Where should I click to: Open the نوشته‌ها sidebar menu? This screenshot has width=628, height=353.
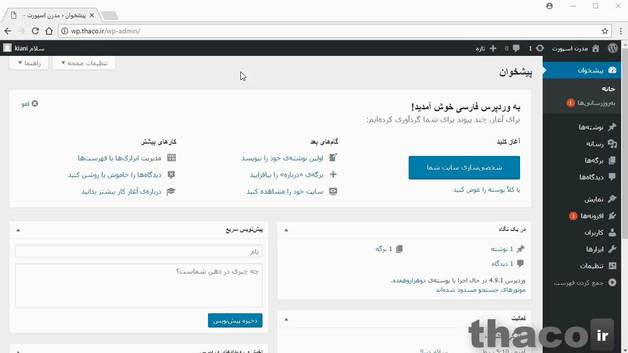pyautogui.click(x=582, y=127)
